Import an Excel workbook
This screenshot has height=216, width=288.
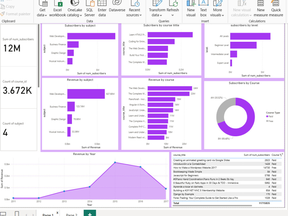click(58, 9)
